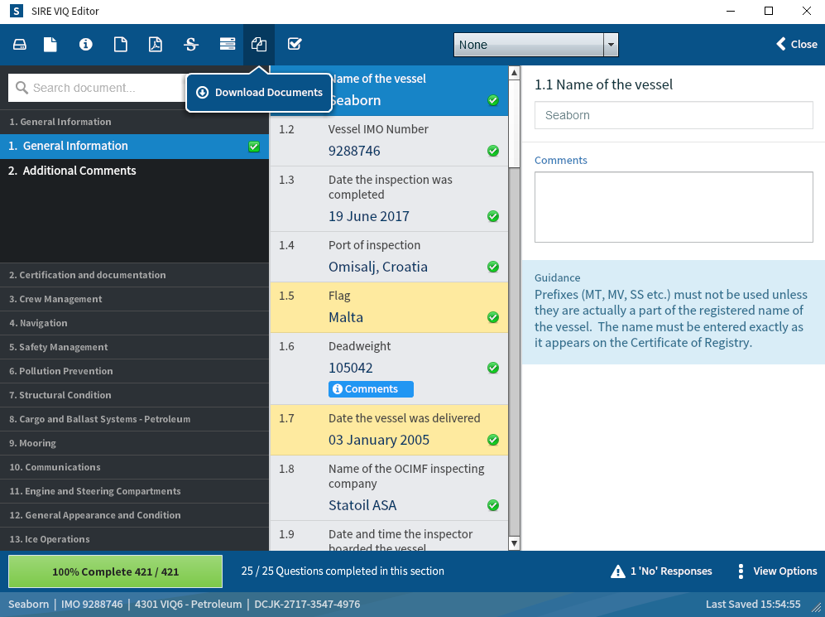Open 11. Engine and Steering Compartments
The height and width of the screenshot is (617, 825).
pos(134,491)
